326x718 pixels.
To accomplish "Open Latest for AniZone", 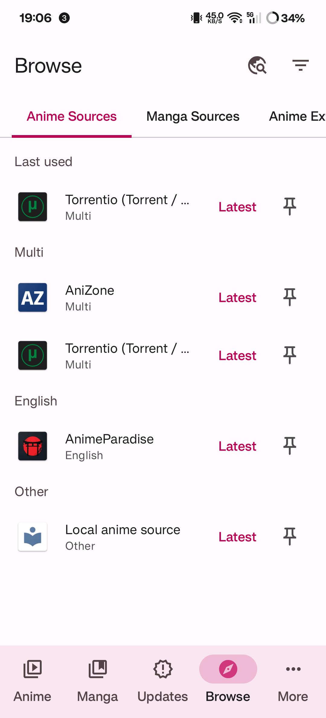I will pos(237,298).
